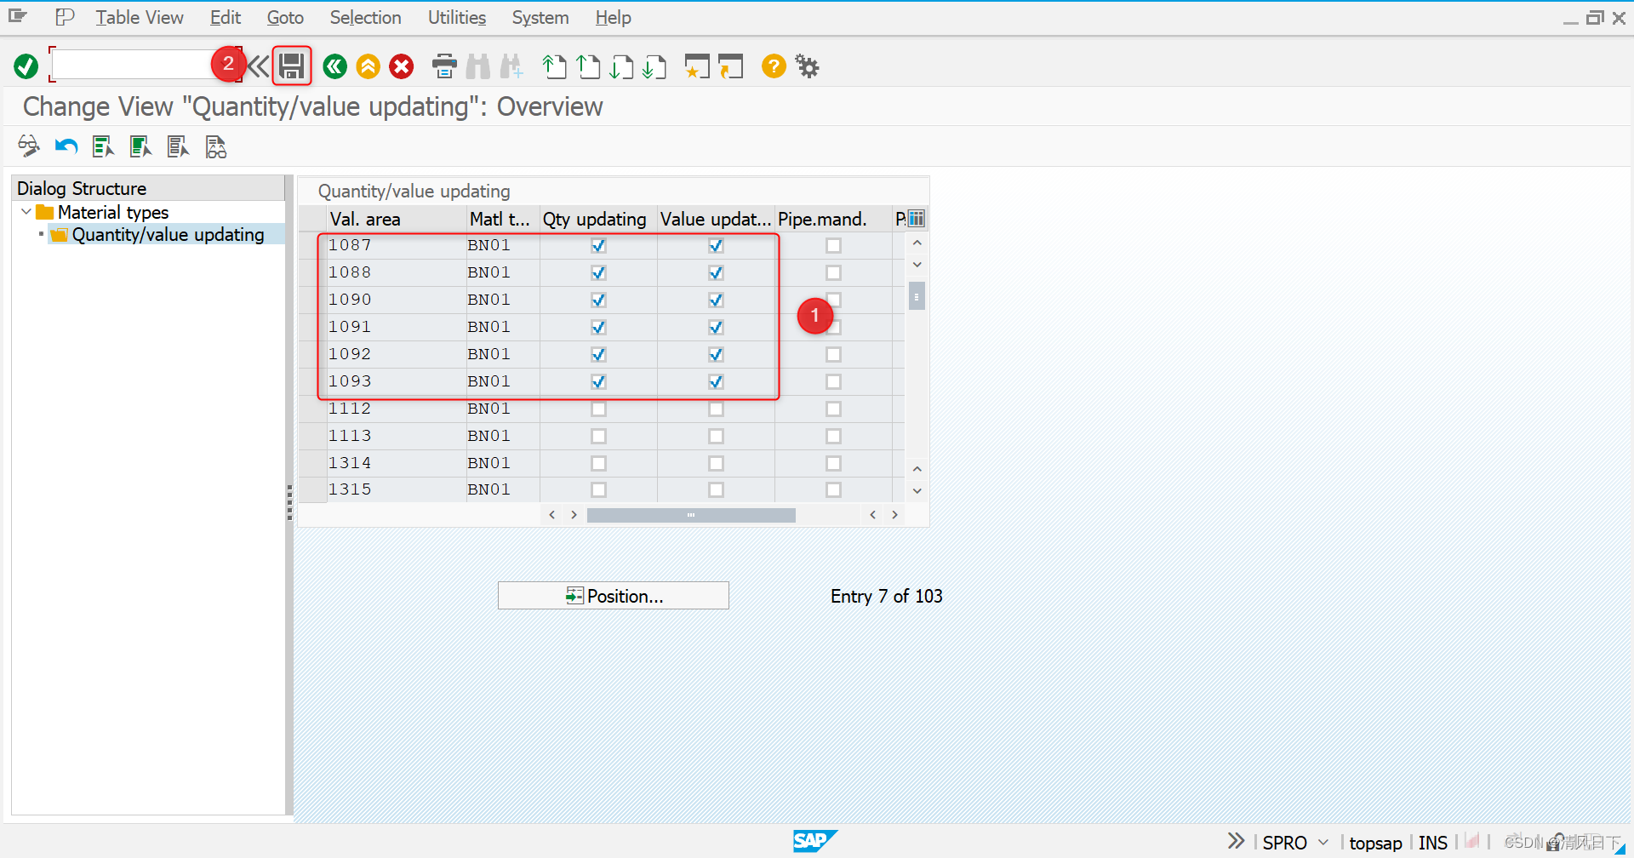
Task: Collapse the Material types tree node
Action: (x=26, y=211)
